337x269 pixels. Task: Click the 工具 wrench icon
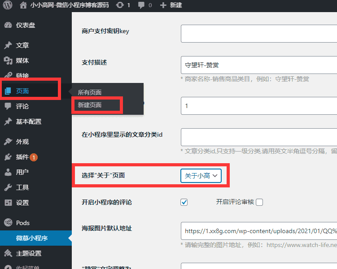coord(8,187)
